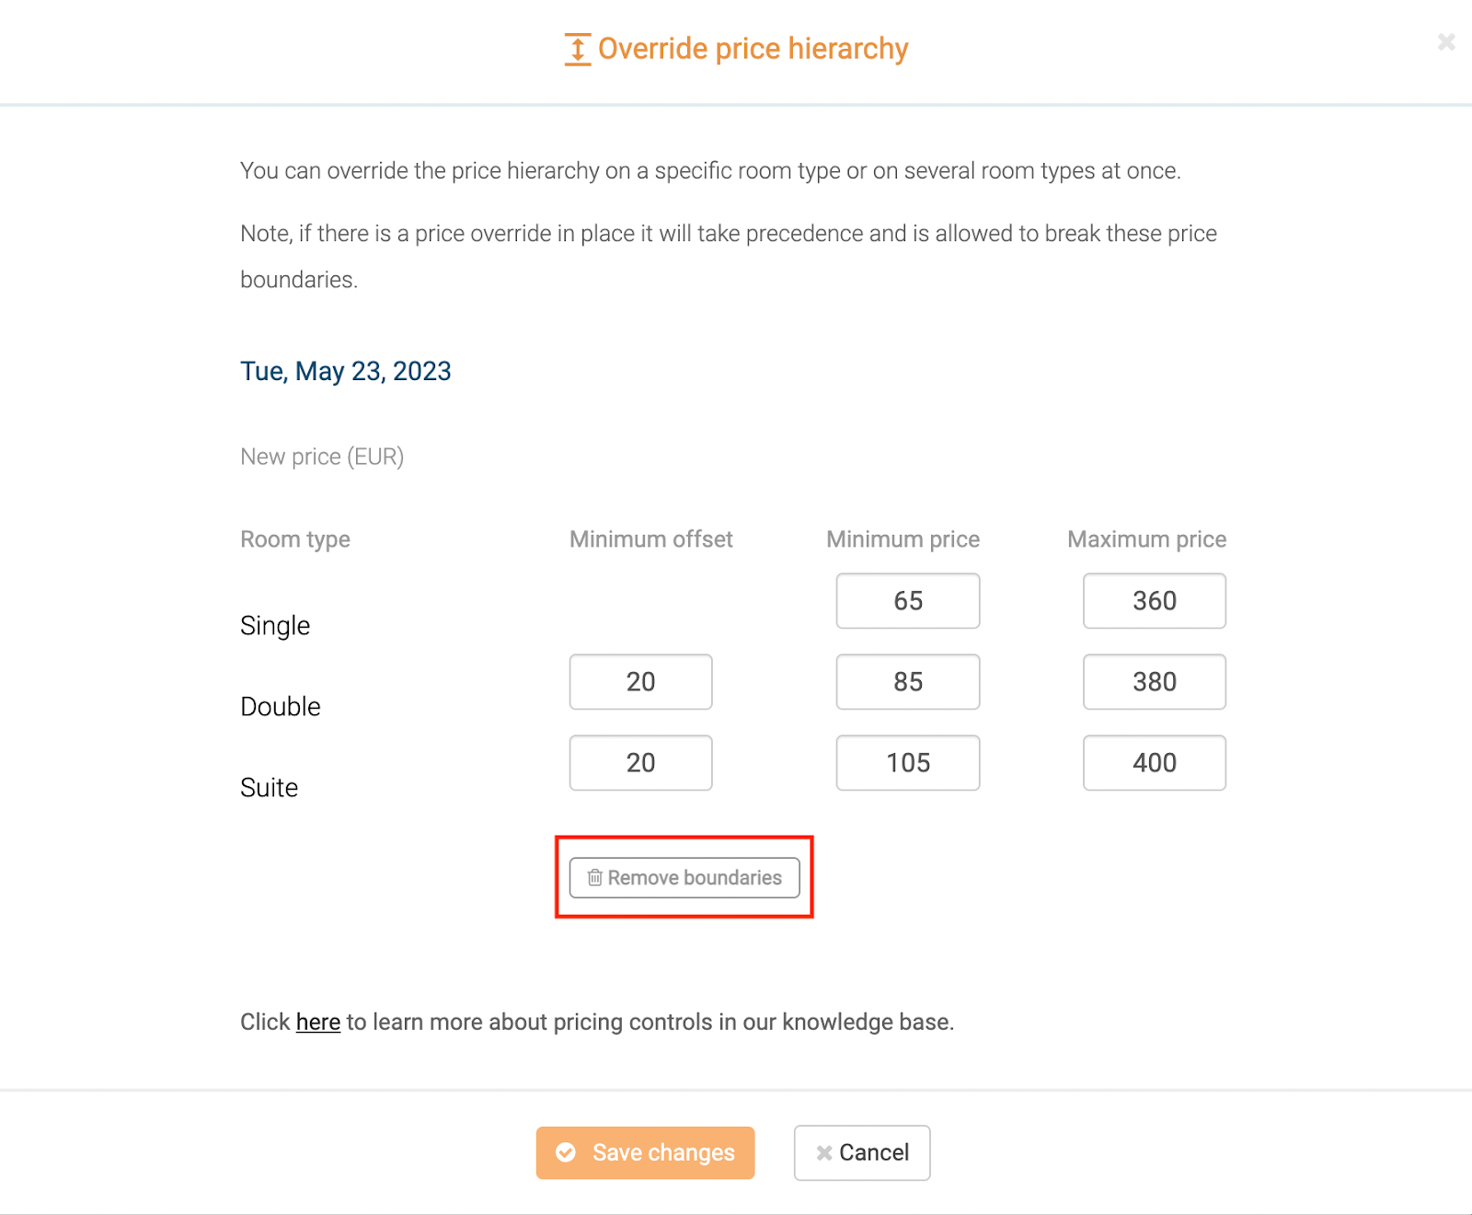Focus the Double maximum price field

1155,682
